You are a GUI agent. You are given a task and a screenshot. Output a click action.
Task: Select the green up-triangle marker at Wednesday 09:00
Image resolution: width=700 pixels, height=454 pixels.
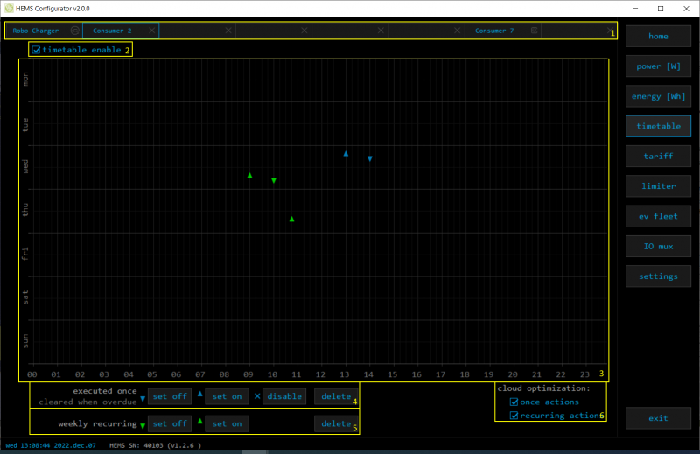[249, 176]
